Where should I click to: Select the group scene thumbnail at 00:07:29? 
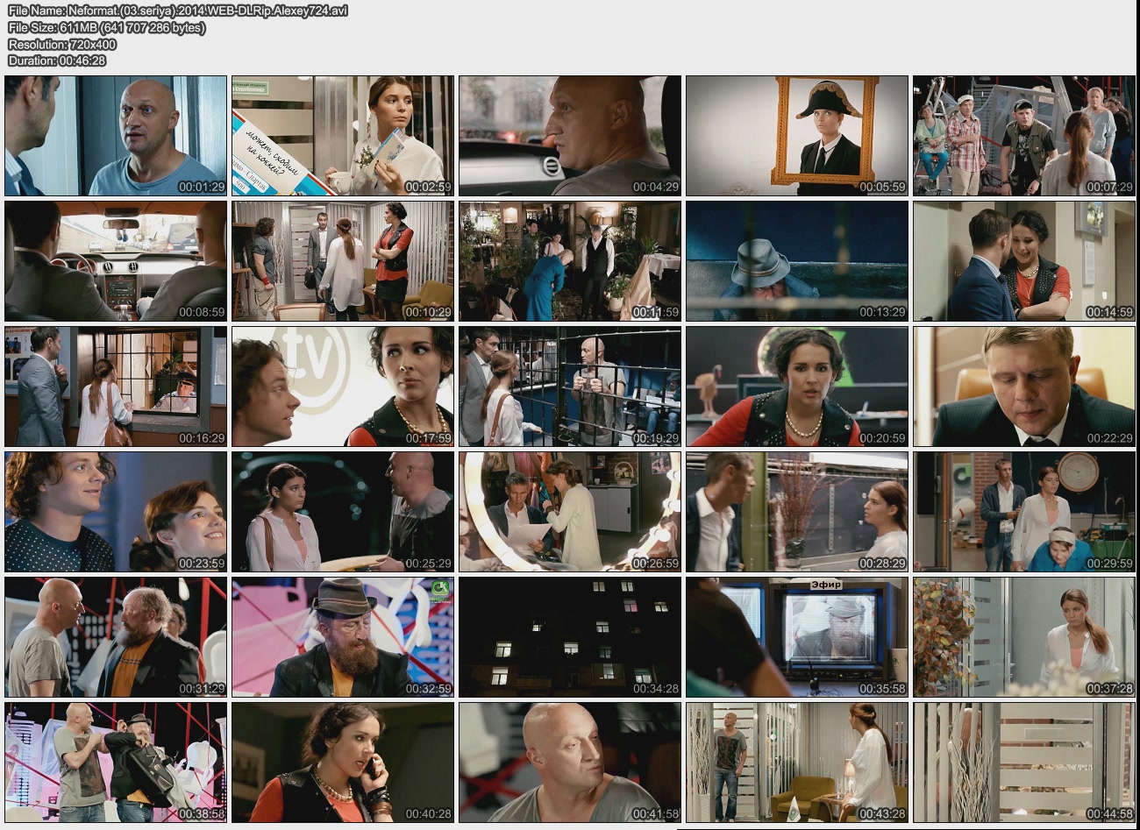(x=1023, y=136)
